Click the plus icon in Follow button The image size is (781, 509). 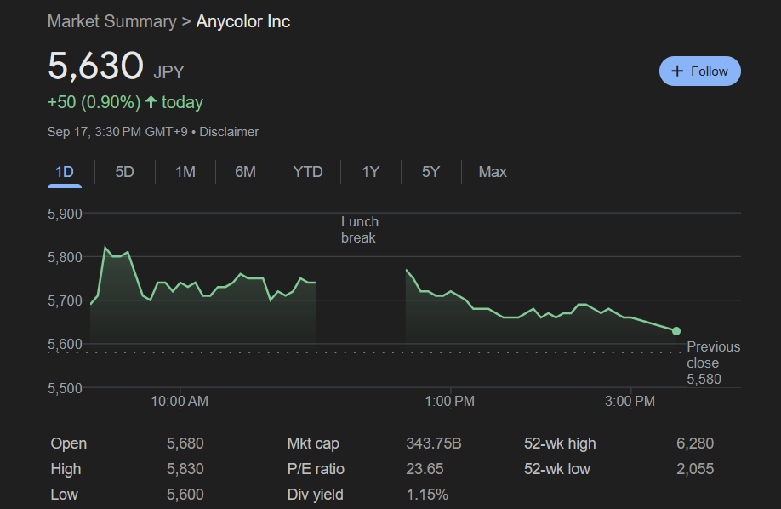(677, 71)
